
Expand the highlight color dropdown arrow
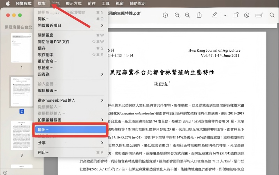point(225,15)
